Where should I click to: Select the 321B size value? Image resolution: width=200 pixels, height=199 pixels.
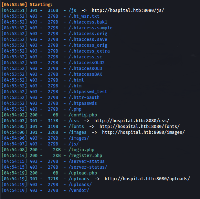tap(53, 179)
